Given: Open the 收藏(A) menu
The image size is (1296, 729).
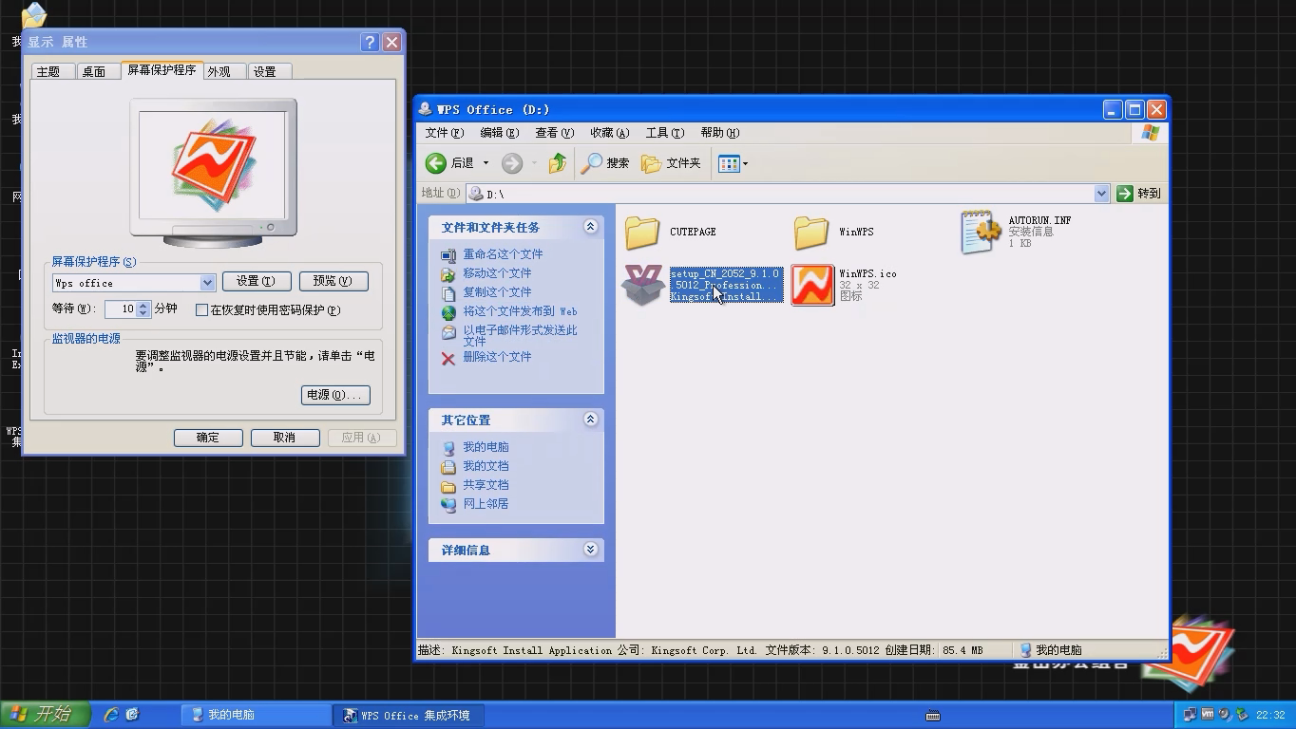Looking at the screenshot, I should (610, 133).
